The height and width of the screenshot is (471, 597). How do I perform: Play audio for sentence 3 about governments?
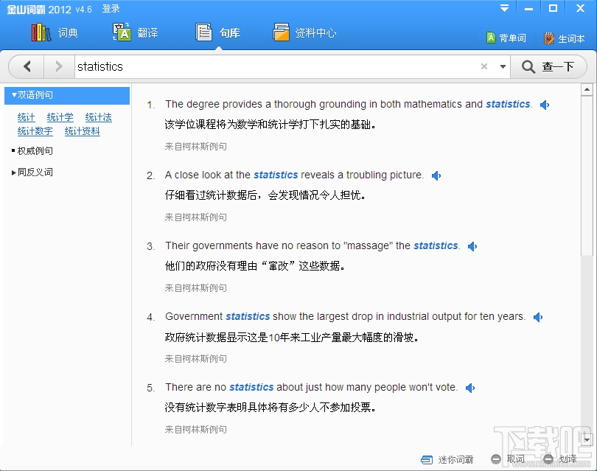pos(472,246)
